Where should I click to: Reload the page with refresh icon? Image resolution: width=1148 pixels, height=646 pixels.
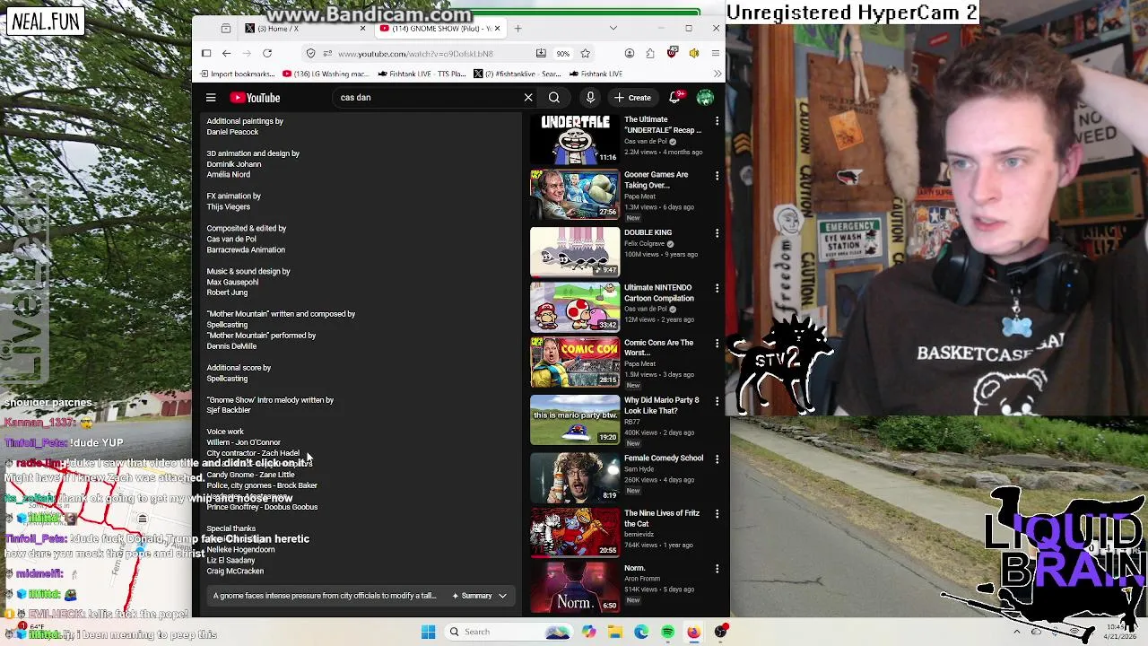pos(267,54)
